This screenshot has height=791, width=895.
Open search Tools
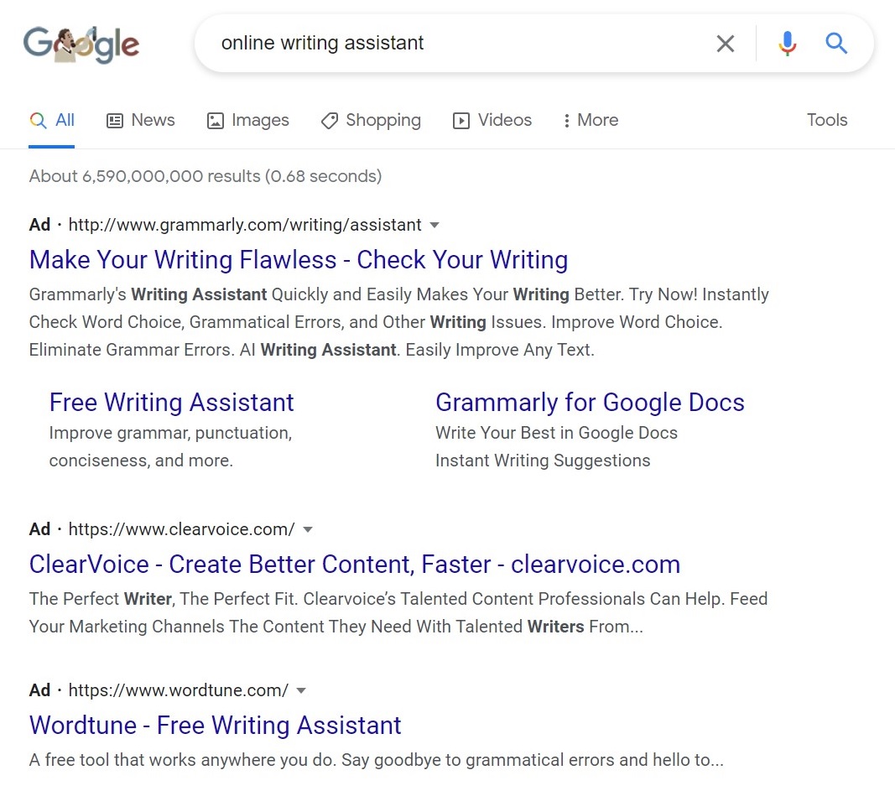coord(826,120)
